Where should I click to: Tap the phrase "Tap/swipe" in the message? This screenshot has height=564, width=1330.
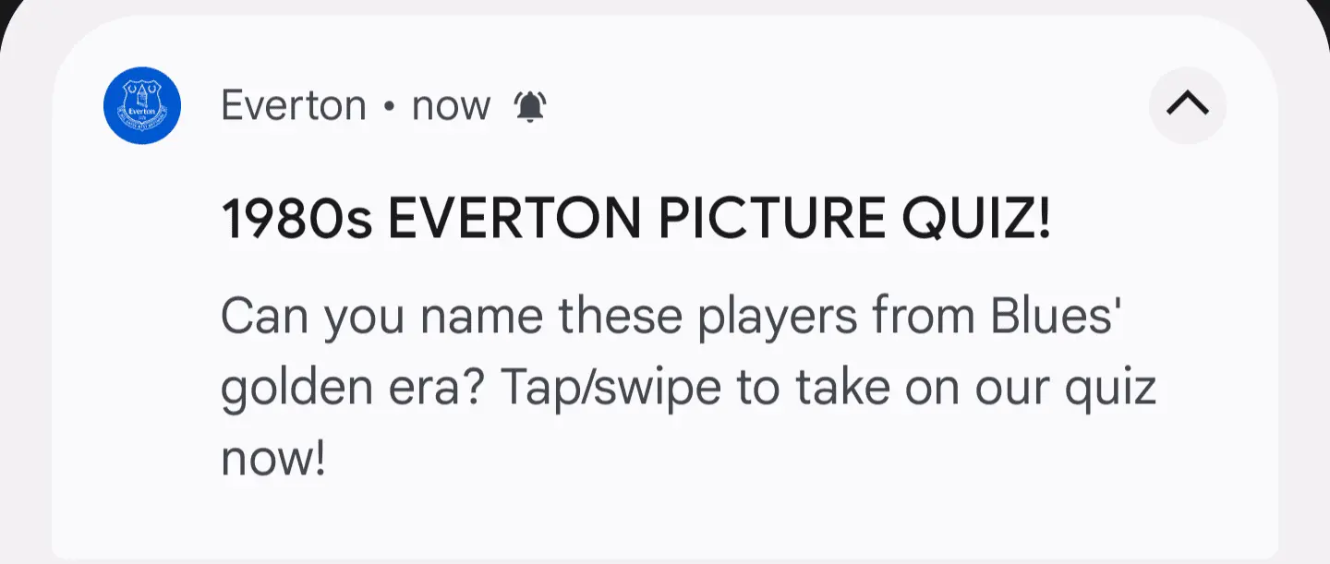[611, 388]
